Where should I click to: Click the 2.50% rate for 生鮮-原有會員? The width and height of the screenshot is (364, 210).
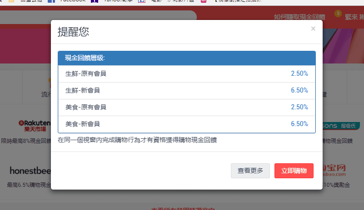(299, 73)
